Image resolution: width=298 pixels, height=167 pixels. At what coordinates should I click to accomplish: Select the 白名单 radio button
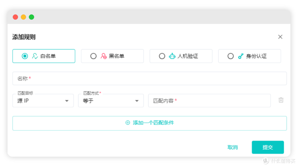[25, 56]
